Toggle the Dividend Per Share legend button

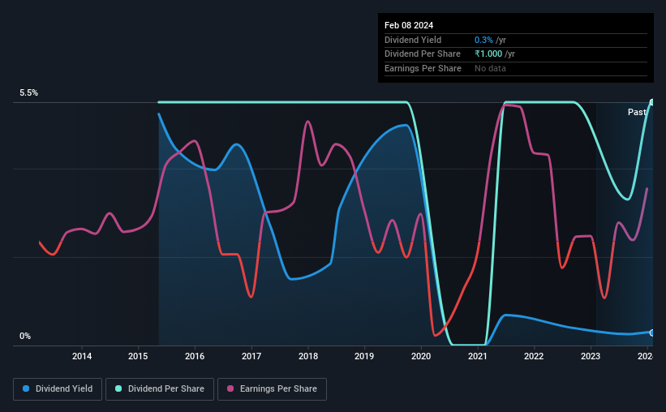[x=160, y=388]
